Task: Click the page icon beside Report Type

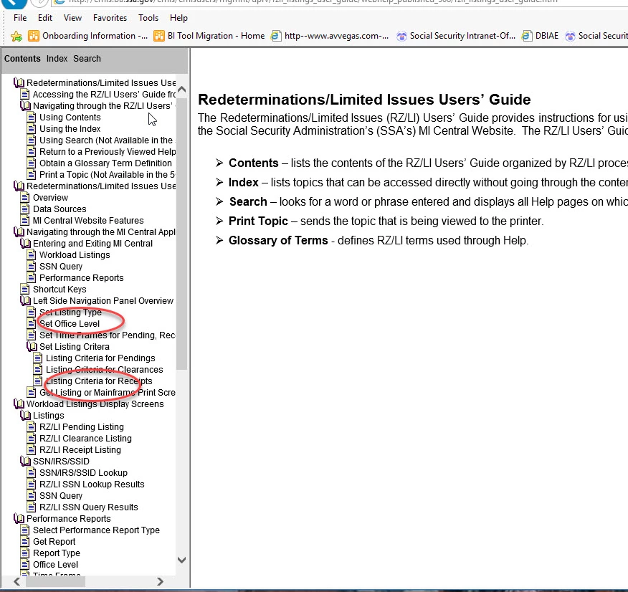Action: [25, 553]
